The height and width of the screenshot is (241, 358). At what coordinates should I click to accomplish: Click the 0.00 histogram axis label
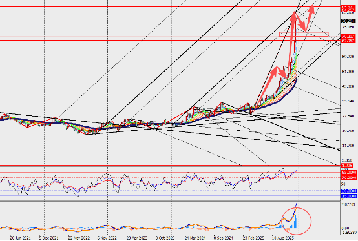tap(346, 229)
